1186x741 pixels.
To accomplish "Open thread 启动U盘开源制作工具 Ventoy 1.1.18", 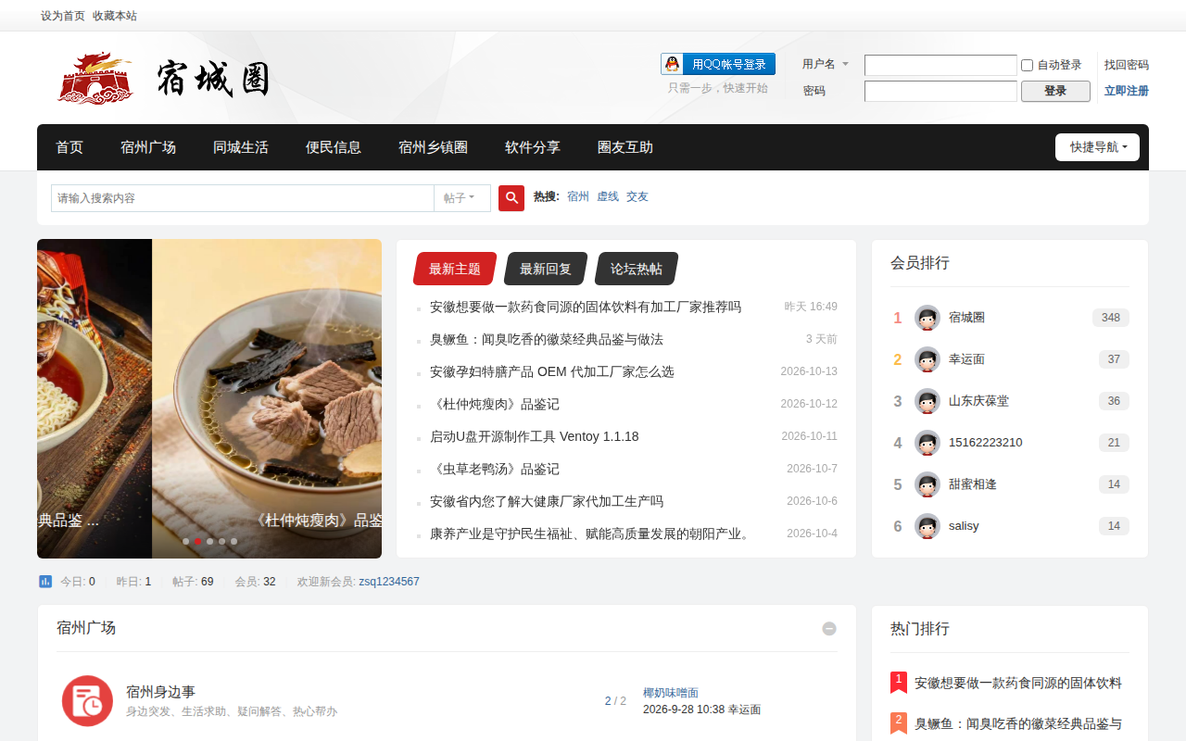I will [535, 436].
